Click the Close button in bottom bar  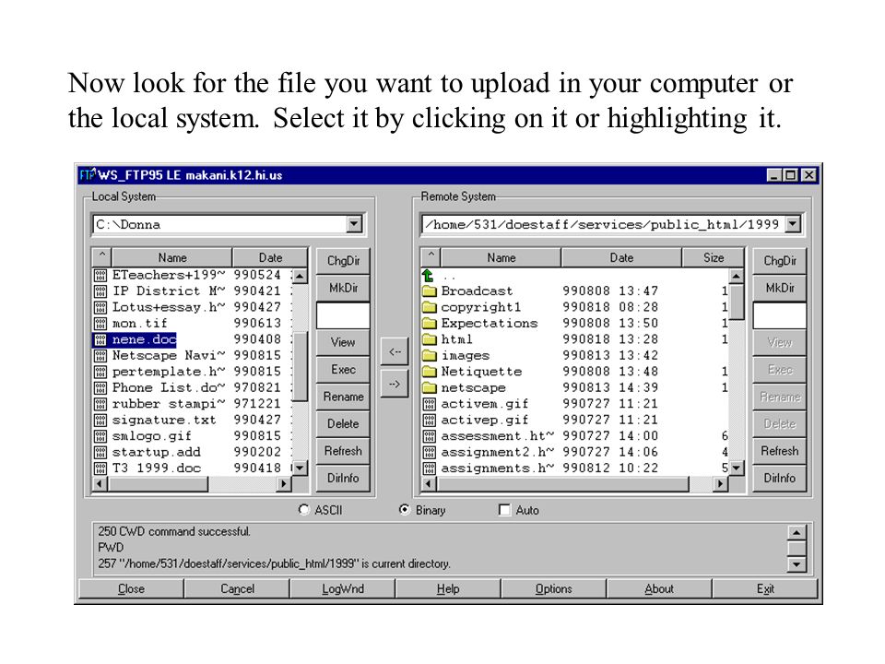[131, 588]
